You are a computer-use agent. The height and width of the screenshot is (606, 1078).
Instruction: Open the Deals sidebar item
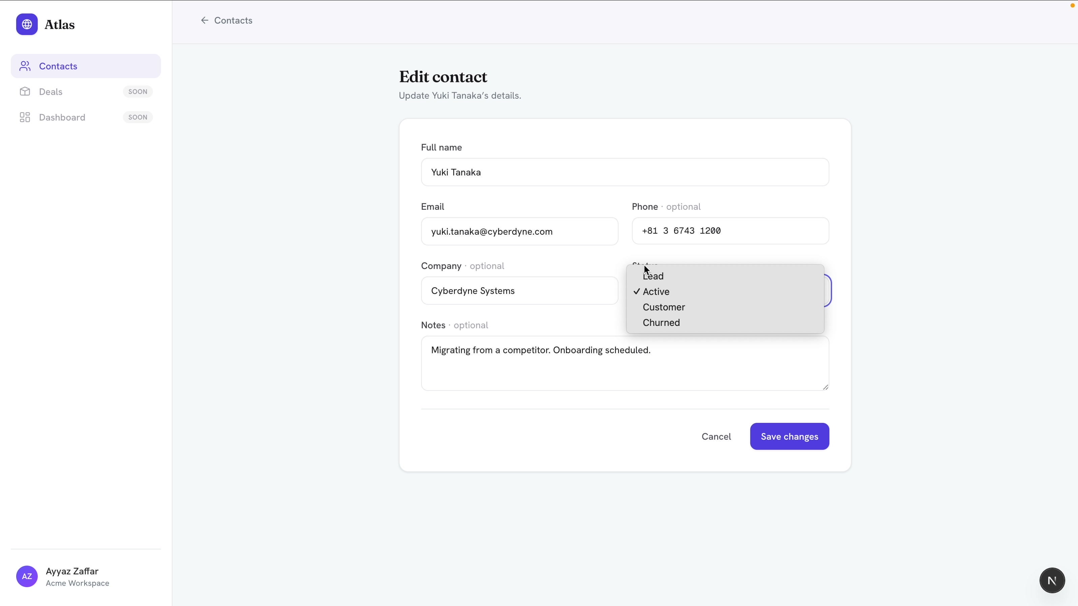86,92
